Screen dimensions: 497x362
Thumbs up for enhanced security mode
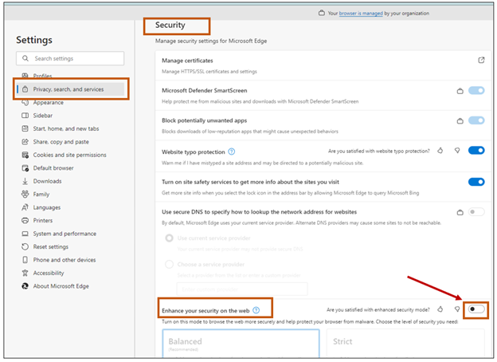(440, 309)
